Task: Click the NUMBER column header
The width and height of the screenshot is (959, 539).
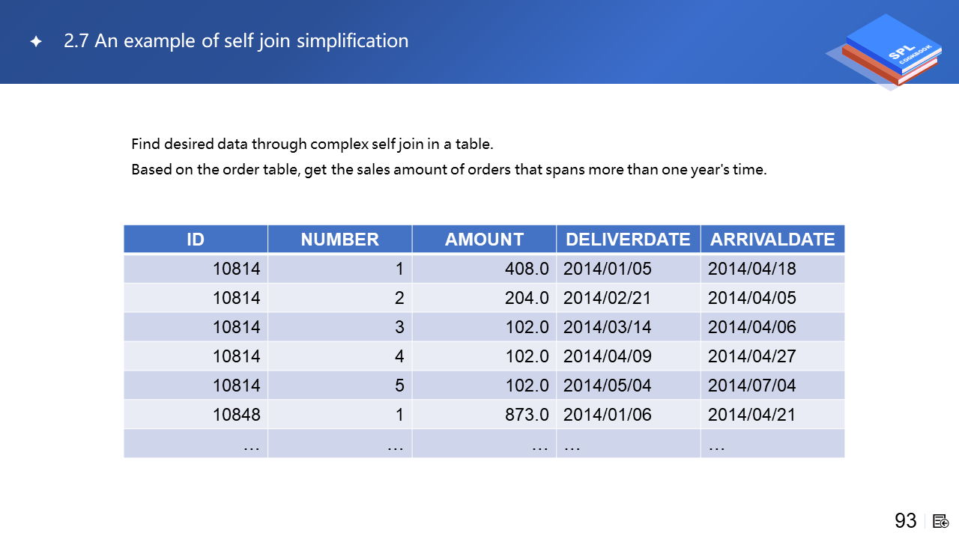Action: [339, 240]
